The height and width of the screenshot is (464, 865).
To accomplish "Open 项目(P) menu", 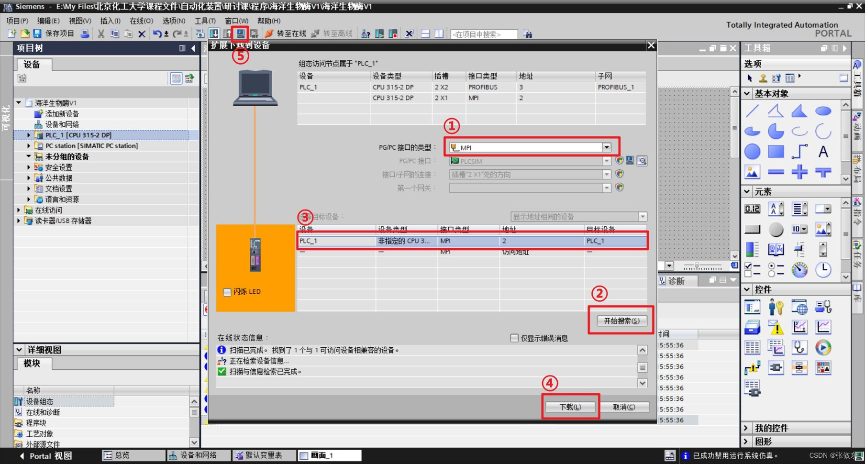I will (x=17, y=21).
